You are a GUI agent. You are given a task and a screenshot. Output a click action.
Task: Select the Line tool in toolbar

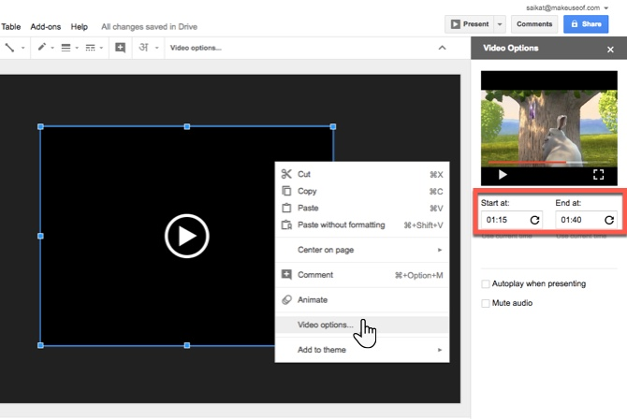9,48
